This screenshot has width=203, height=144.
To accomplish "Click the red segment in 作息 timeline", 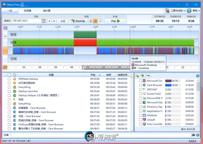I will pos(85,43).
